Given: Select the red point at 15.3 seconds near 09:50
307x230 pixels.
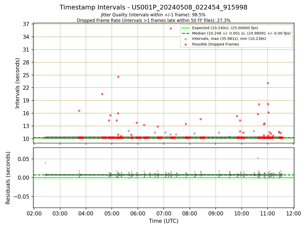Looking at the screenshot, I should point(237,116).
